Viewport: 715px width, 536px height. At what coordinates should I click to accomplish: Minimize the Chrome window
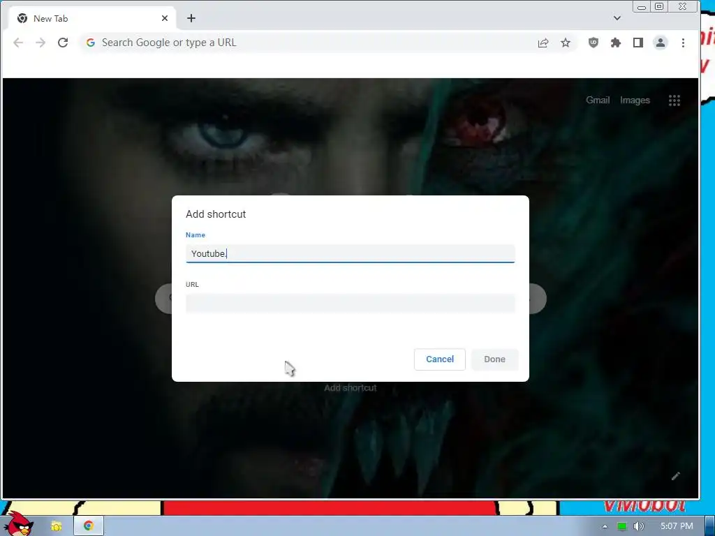pyautogui.click(x=641, y=7)
